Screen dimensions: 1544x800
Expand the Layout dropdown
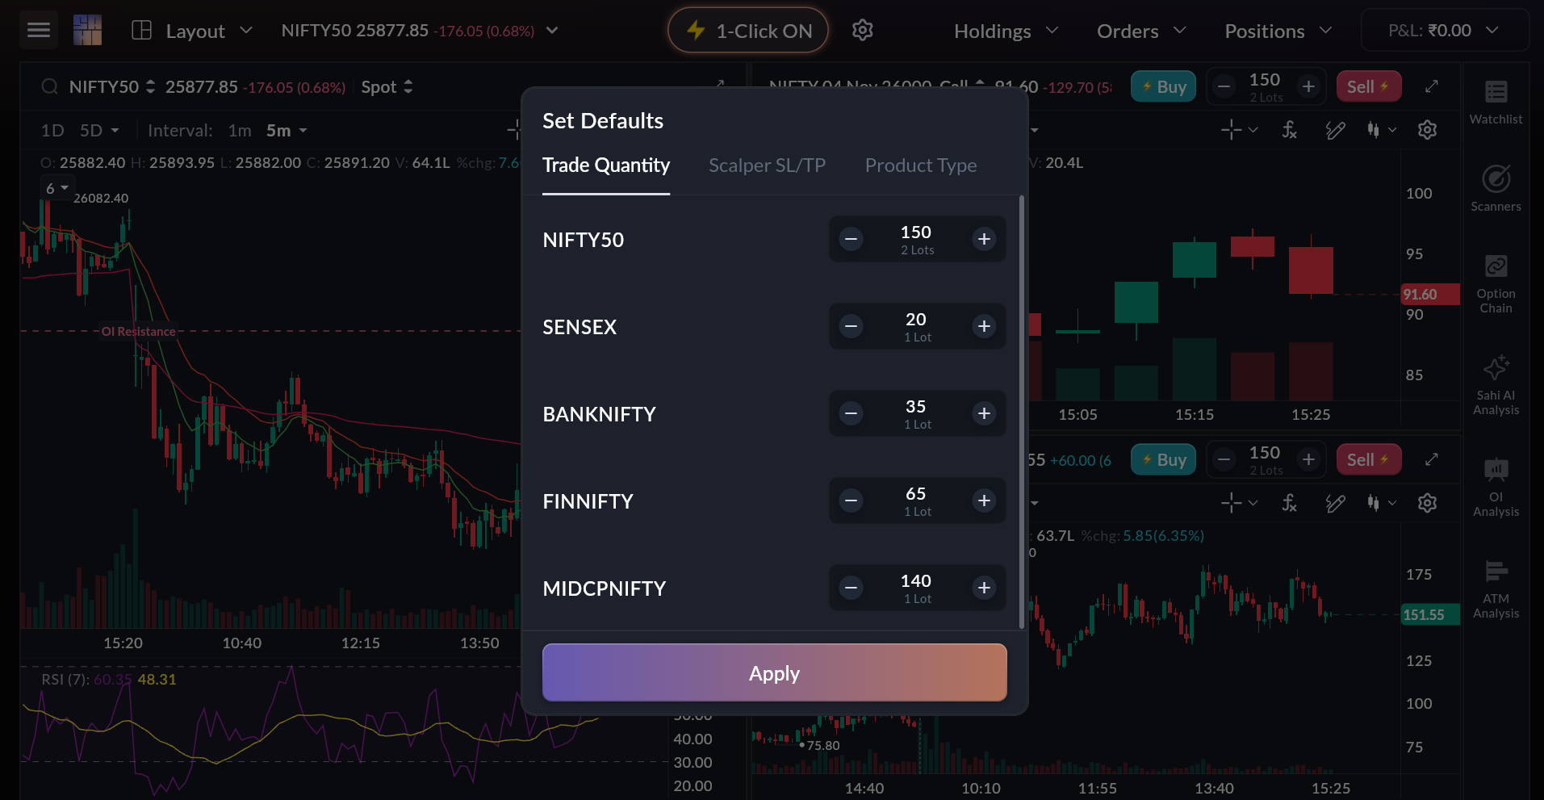(x=193, y=31)
